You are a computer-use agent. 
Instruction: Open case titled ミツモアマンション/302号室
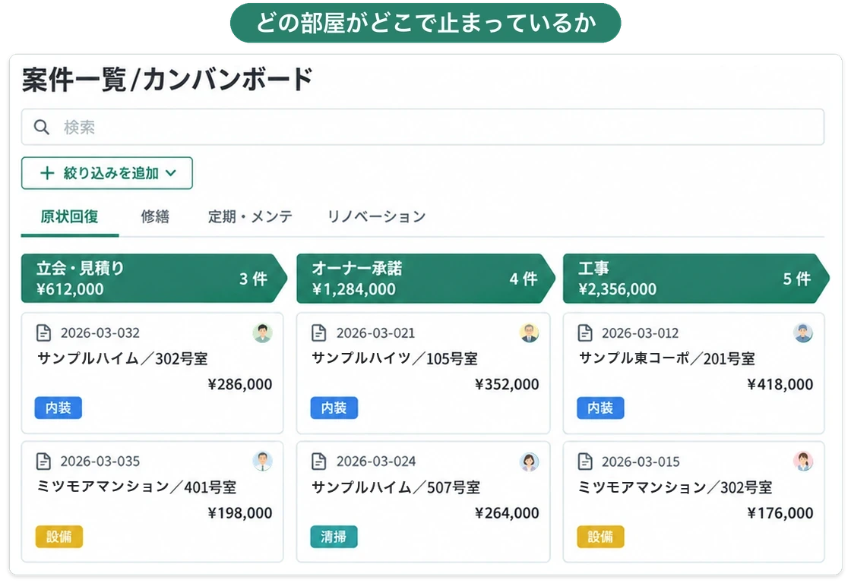tap(675, 487)
